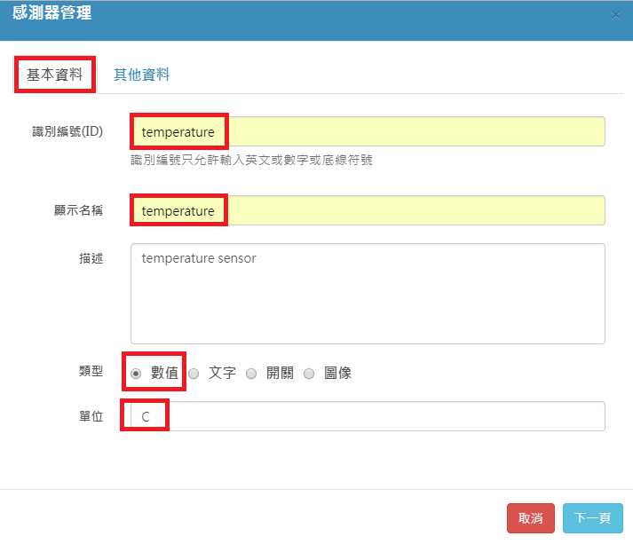This screenshot has height=544, width=633.
Task: Click the ID format hint text
Action: pos(251,160)
